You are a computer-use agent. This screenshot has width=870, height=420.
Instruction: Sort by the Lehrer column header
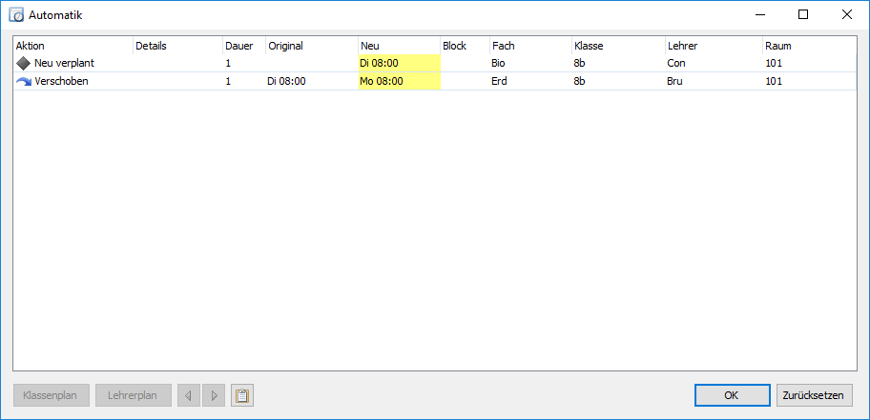click(715, 46)
